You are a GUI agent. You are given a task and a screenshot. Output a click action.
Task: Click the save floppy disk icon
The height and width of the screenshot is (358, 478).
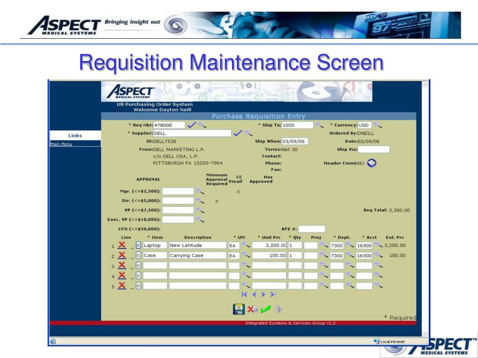(239, 309)
